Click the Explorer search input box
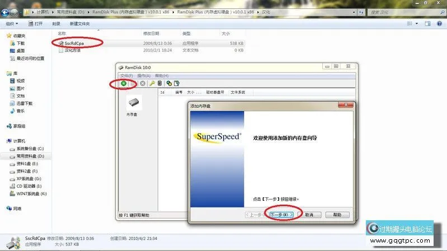 tap(404, 12)
